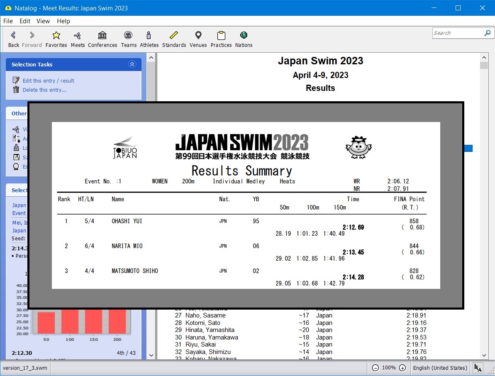Click in the Search input field
The image size is (495, 376).
coord(457,33)
